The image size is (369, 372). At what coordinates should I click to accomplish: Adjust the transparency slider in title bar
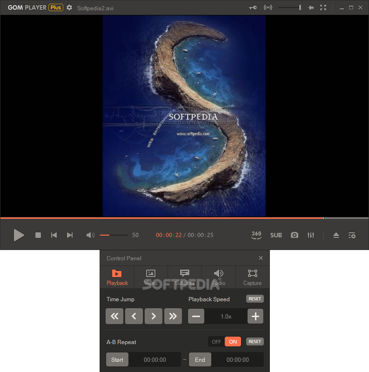click(x=289, y=7)
